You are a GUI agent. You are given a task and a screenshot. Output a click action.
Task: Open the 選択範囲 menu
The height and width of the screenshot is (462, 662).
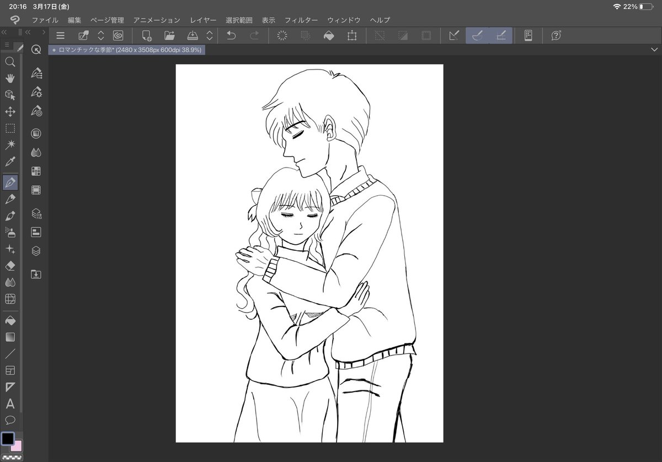pos(239,20)
